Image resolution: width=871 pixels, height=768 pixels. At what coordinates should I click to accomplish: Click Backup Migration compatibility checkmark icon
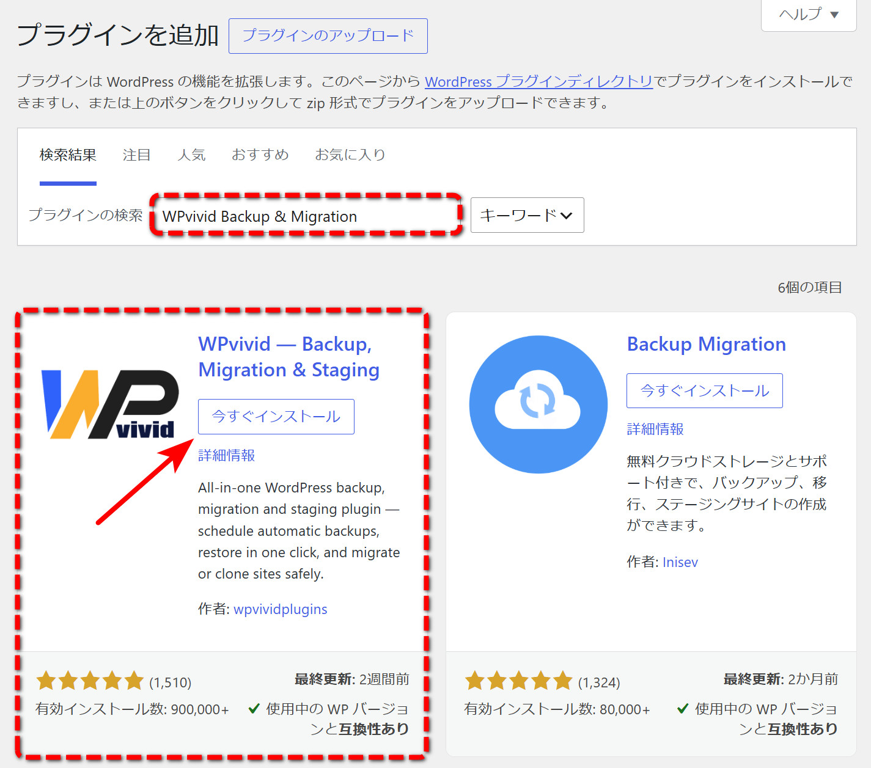pos(683,709)
